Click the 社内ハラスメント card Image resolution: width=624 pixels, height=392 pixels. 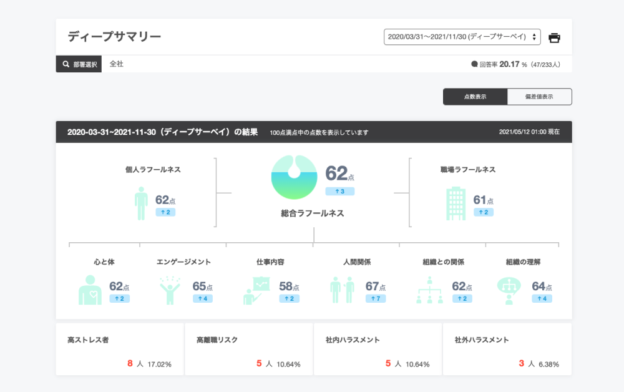(378, 350)
